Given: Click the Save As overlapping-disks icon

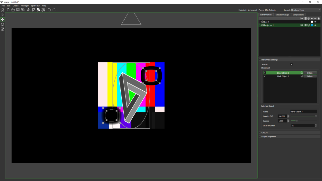Looking at the screenshot, I should 23,10.
